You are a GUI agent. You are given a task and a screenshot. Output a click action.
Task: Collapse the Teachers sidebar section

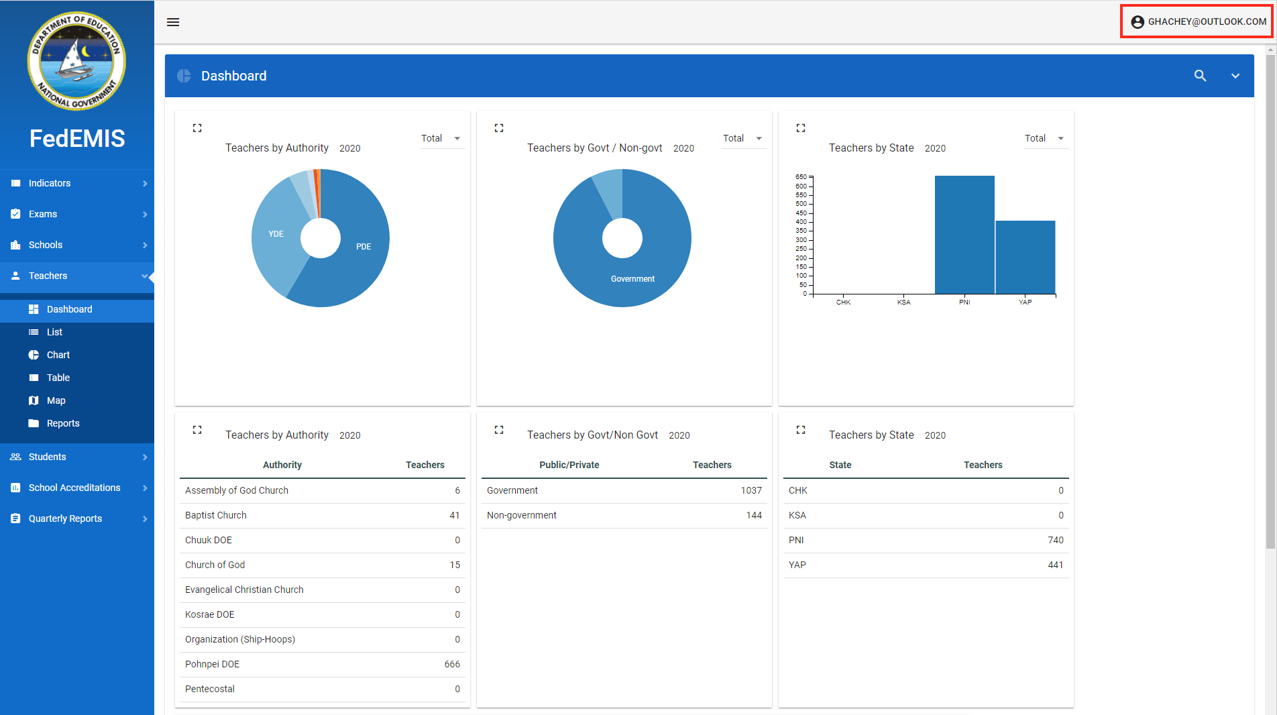click(77, 276)
